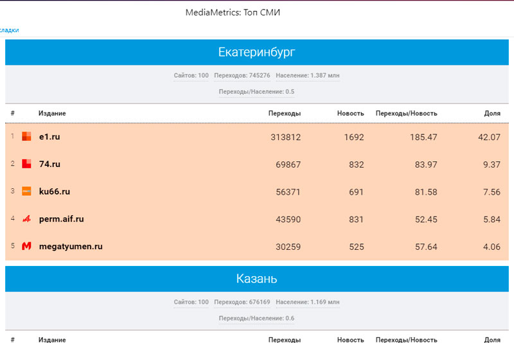Sort Екатеринбург table by Доля column
The width and height of the screenshot is (514, 343).
(492, 113)
